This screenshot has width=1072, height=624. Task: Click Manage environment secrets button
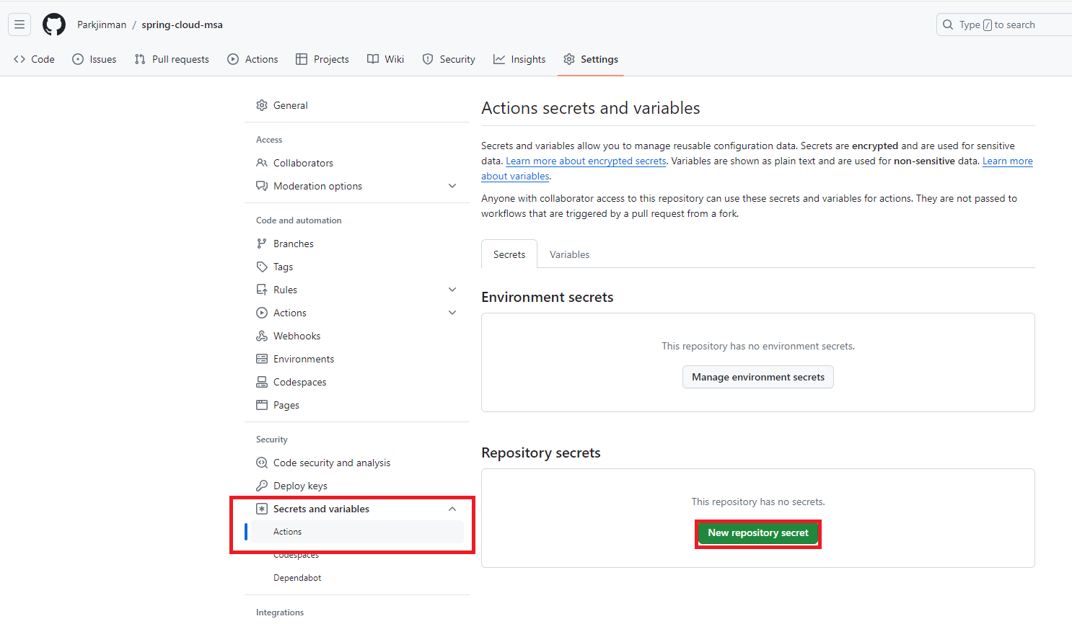click(758, 377)
